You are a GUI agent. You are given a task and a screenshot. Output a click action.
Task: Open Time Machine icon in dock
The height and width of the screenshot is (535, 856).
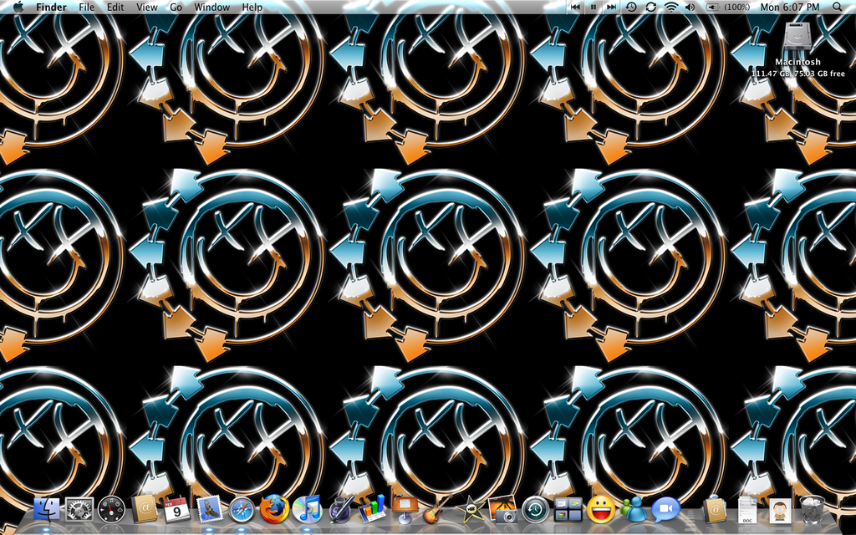(535, 510)
